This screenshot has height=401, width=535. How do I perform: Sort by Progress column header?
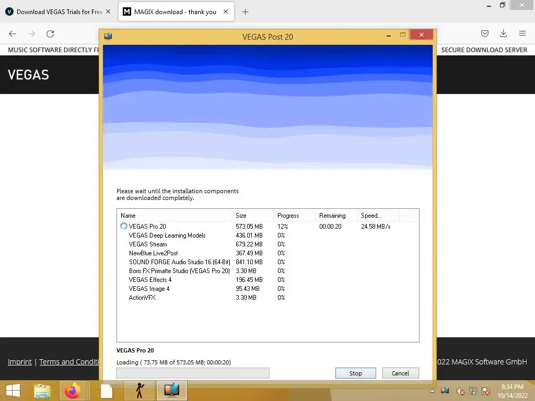(295, 216)
